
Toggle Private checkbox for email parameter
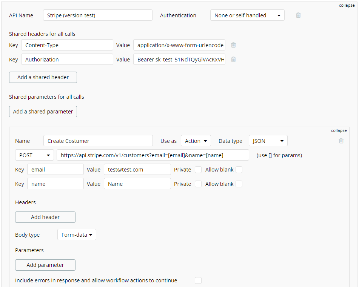(198, 170)
